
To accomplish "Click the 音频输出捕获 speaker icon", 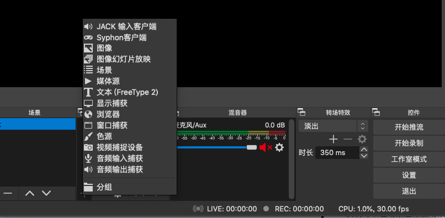I will 88,169.
